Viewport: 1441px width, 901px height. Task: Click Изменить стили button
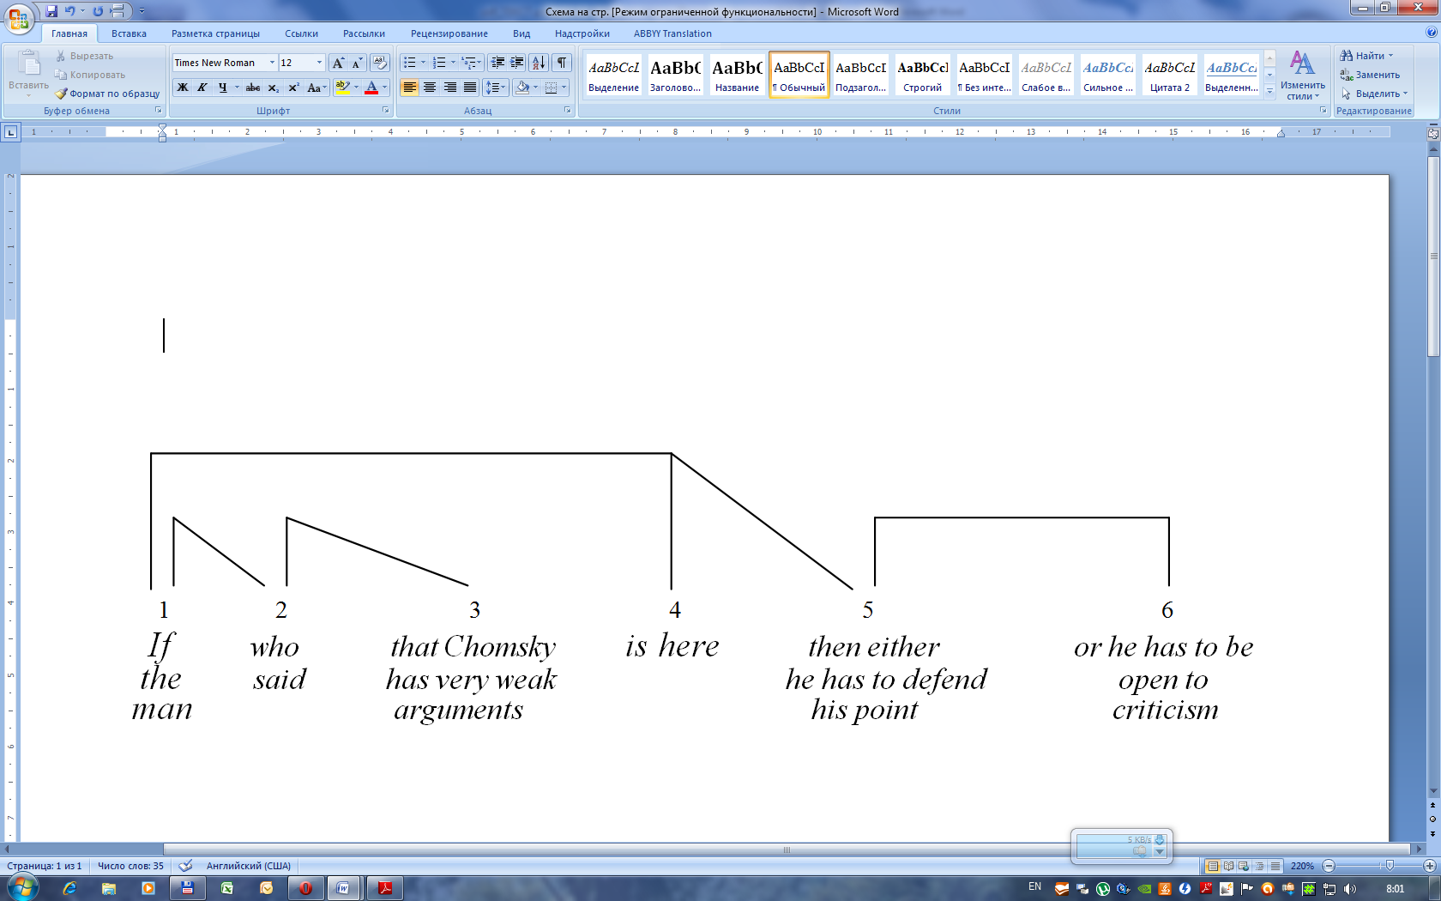pos(1302,76)
